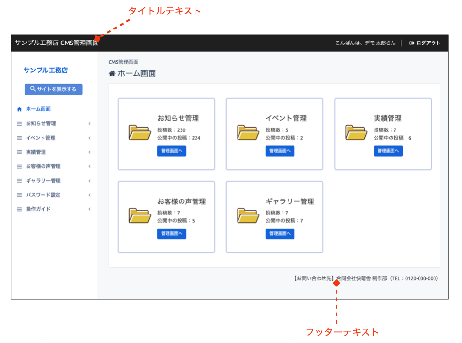Click 公開中の投稿：7 in ギャラリー管理 card

(284, 221)
